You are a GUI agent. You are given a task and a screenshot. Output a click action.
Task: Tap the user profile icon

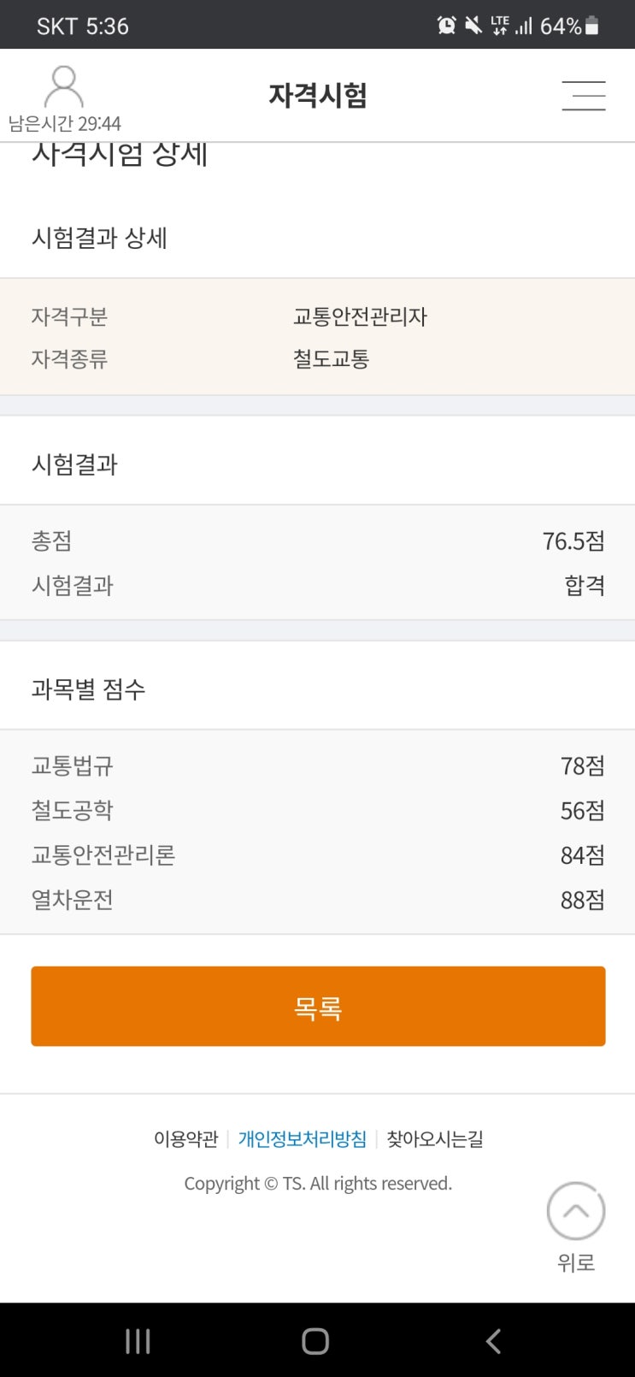[x=63, y=86]
